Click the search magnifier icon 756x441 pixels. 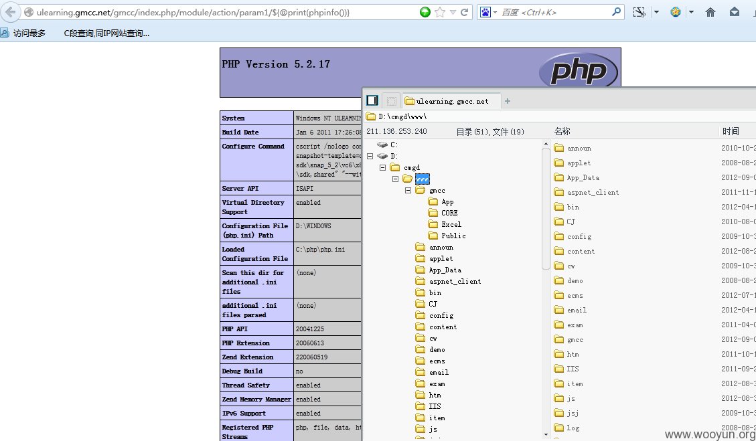(616, 12)
